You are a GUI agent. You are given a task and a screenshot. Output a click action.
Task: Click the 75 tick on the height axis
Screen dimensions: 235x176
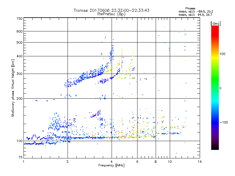pos(20,158)
